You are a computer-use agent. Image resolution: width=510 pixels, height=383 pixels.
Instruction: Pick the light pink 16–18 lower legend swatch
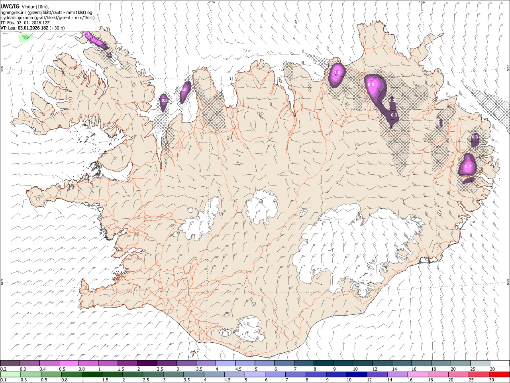[x=418, y=375]
